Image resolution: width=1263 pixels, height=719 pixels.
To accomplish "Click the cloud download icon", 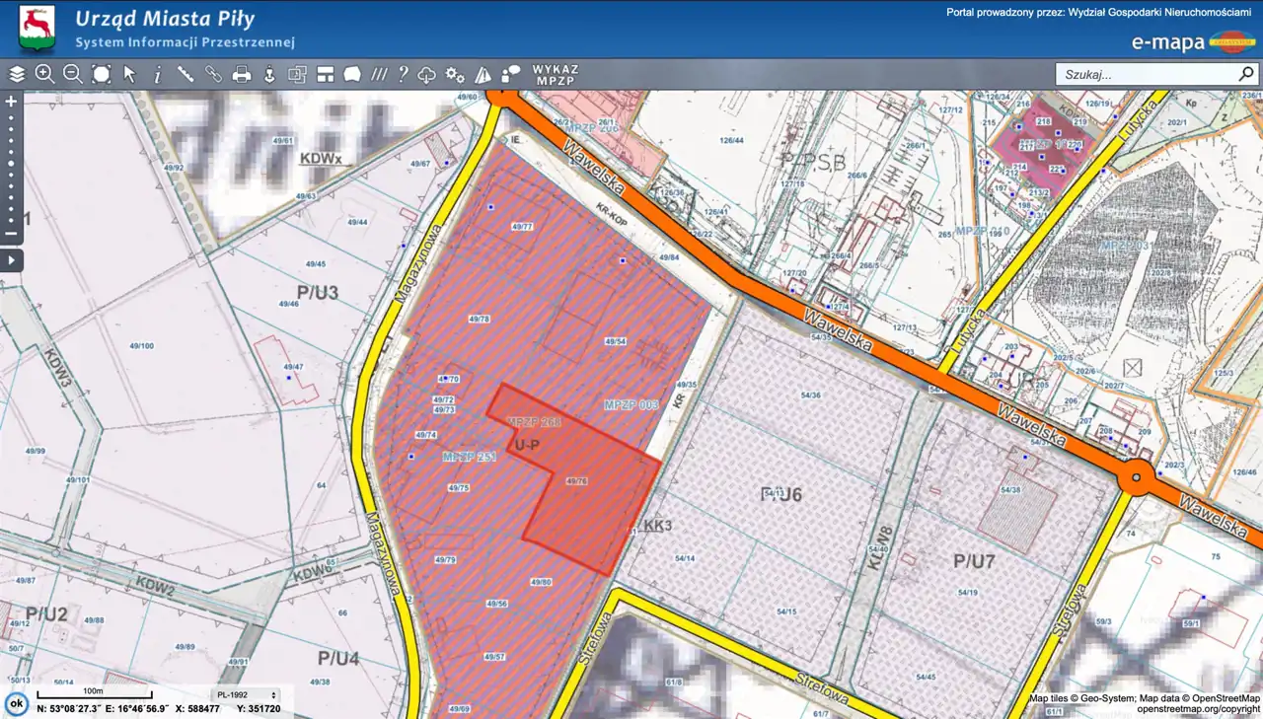I will (427, 74).
